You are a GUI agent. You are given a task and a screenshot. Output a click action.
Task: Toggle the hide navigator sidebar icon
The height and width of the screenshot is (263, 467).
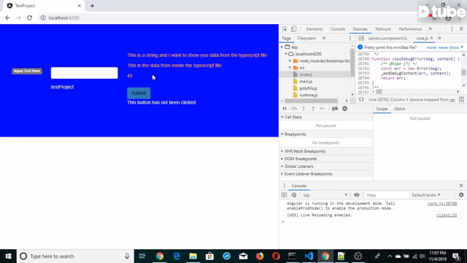(x=361, y=38)
